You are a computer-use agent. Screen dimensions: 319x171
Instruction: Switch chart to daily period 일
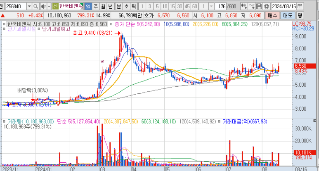tap(87, 7)
